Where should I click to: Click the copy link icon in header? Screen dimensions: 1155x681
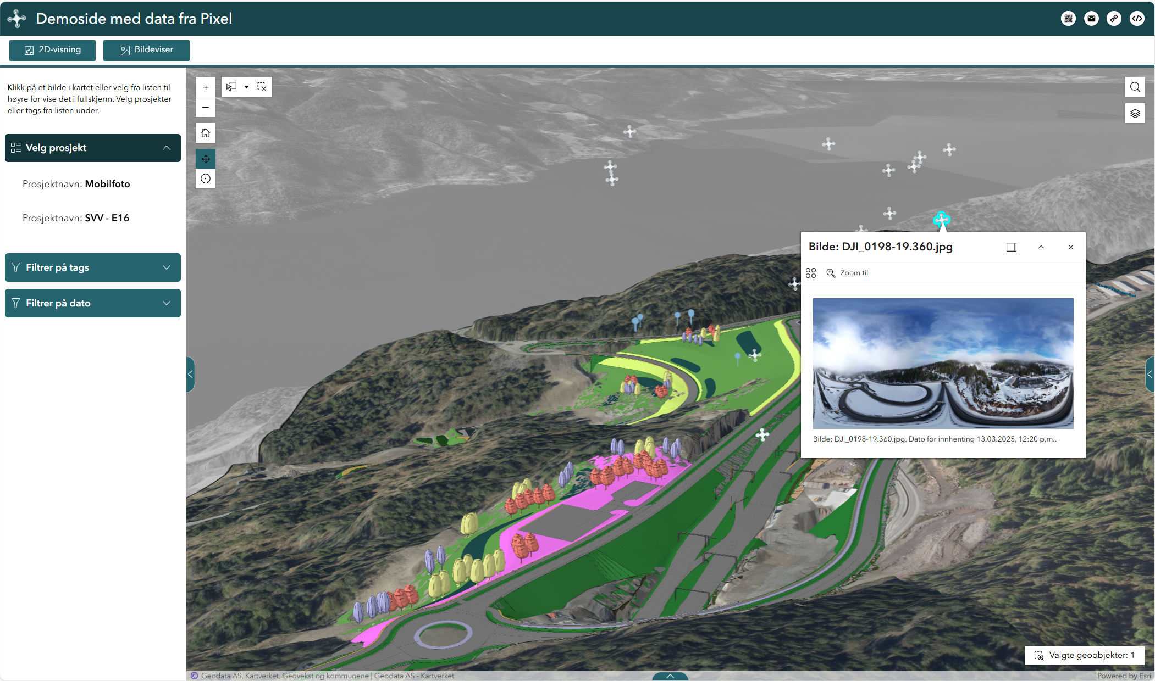tap(1114, 19)
